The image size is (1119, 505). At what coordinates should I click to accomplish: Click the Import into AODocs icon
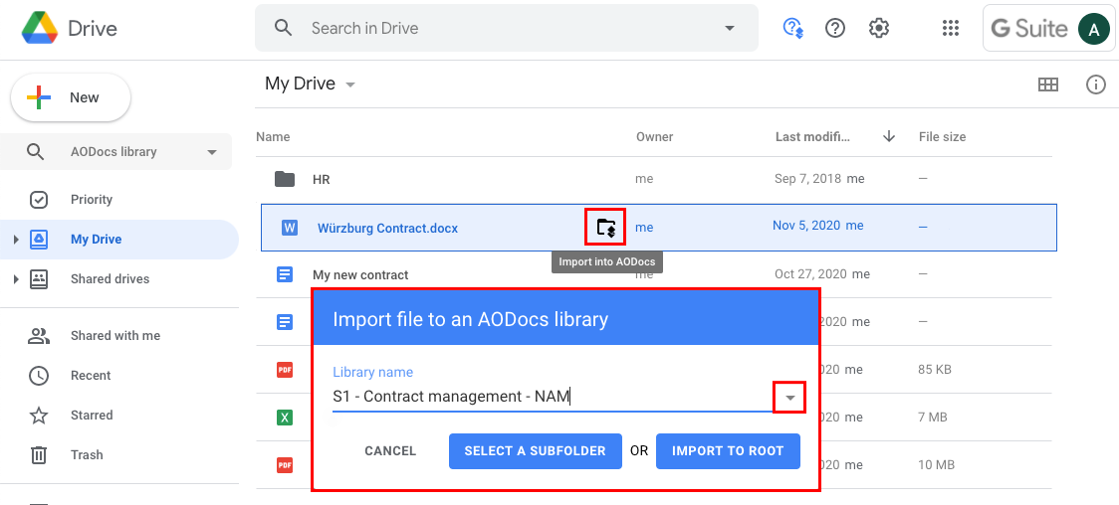click(606, 228)
